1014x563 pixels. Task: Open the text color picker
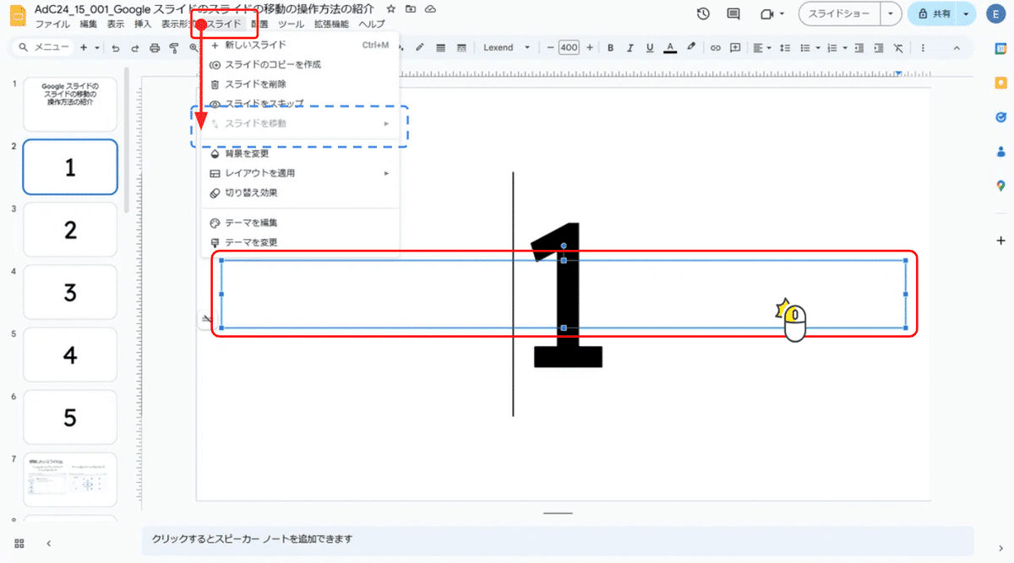669,47
